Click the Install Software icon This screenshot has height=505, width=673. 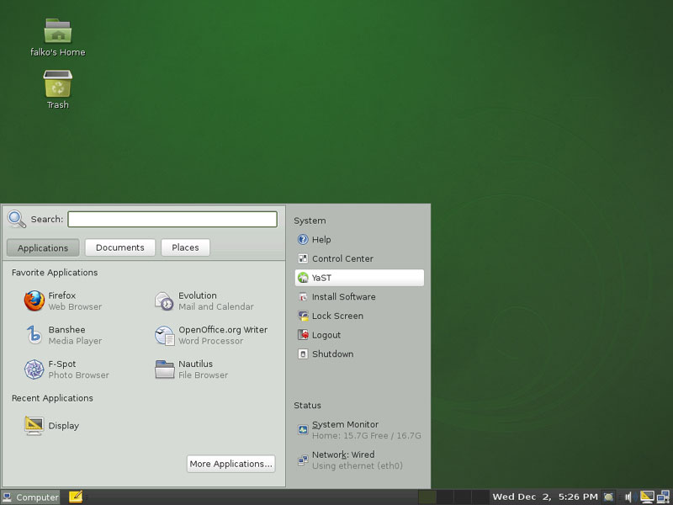[303, 297]
